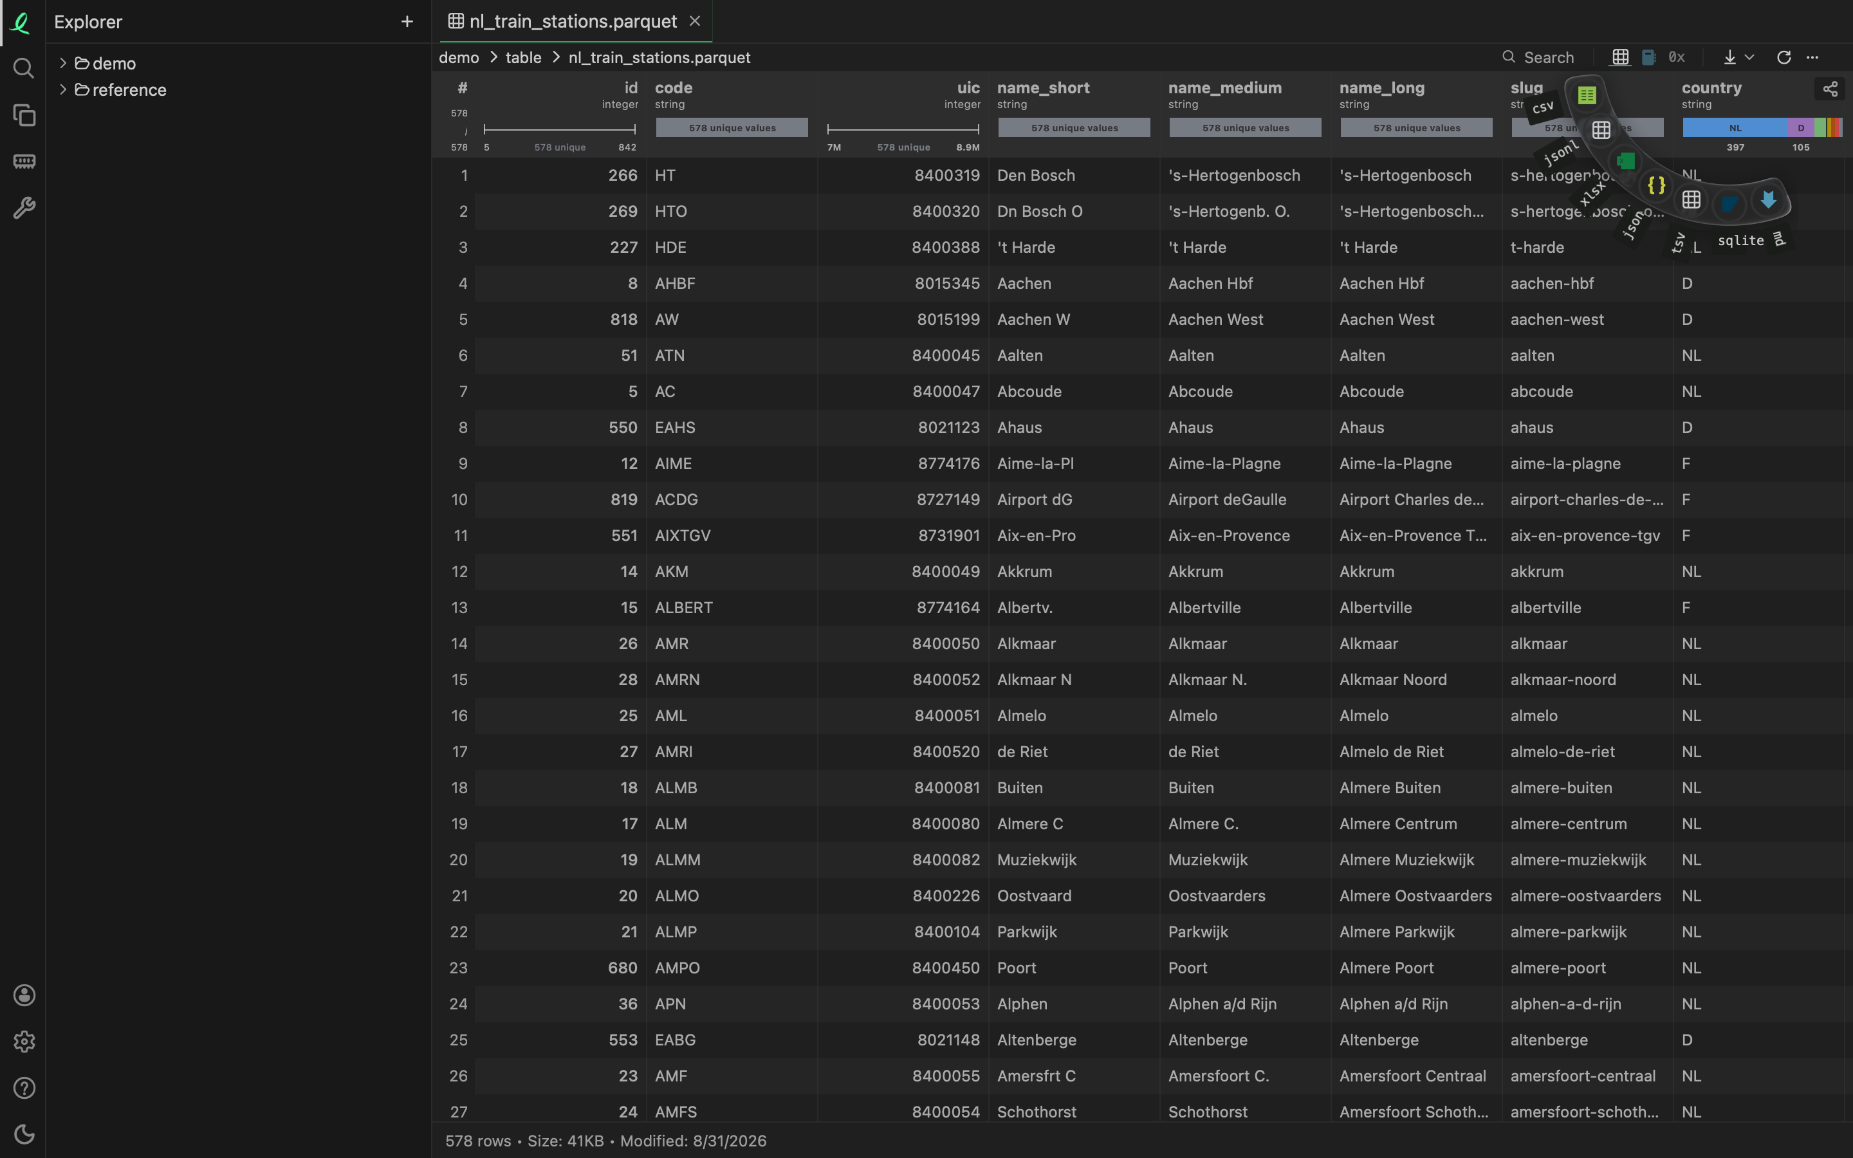Image resolution: width=1853 pixels, height=1158 pixels.
Task: Select the TSV grid export icon
Action: (1692, 200)
